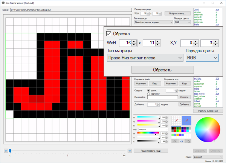Screen dimensions: 226x163
Task: Click the R channel cyan slider
Action: tap(148, 117)
